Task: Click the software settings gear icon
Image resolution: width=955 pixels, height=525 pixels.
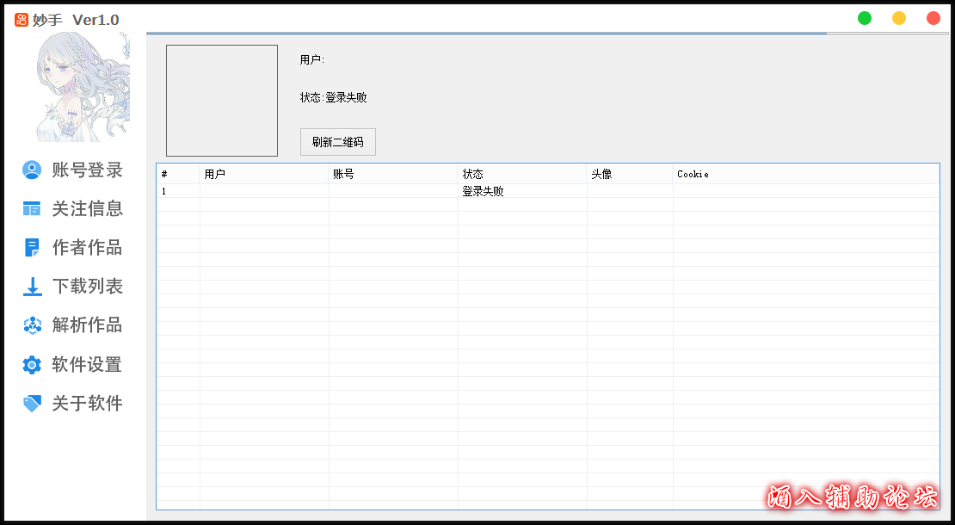Action: point(32,365)
